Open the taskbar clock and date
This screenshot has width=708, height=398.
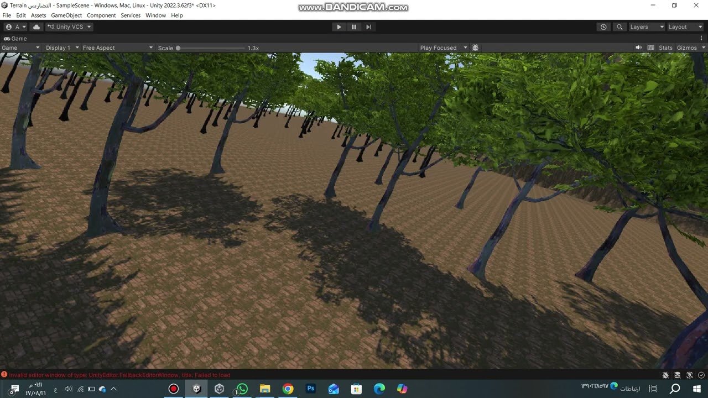35,389
